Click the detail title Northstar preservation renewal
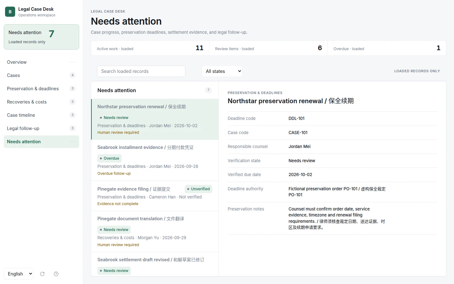Screen dimensions: 454x284 (291, 101)
